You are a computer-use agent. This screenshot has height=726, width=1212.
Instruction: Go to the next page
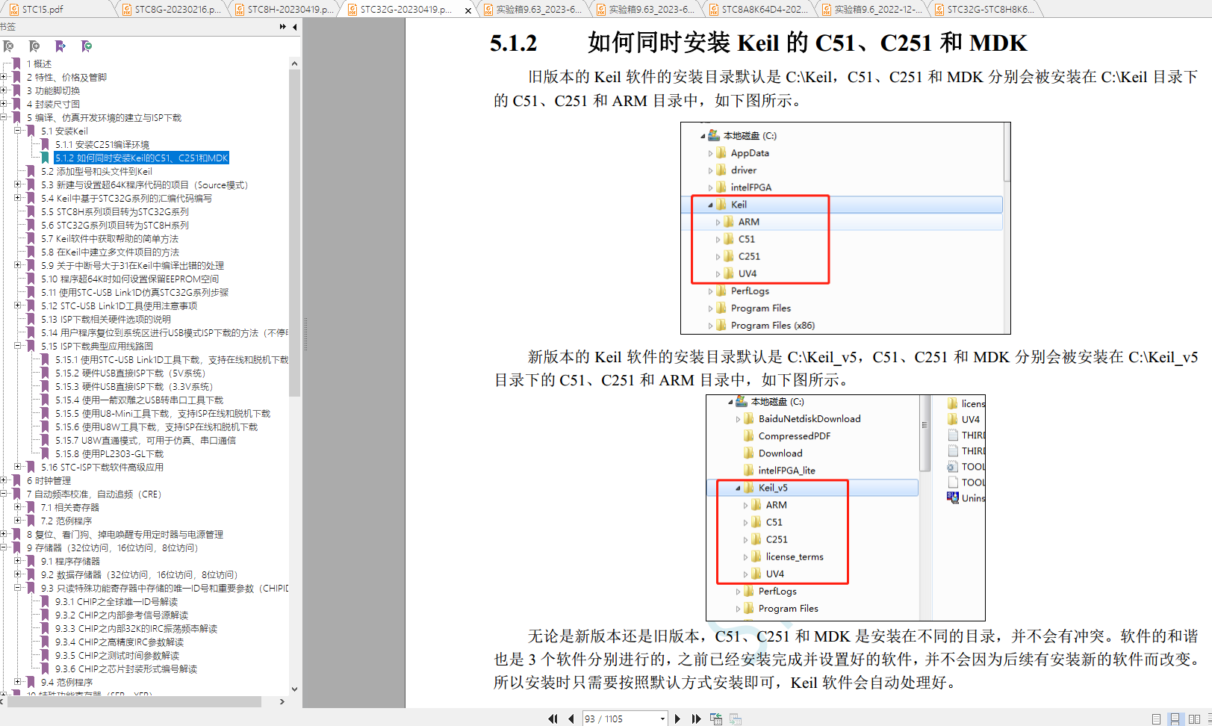(677, 719)
